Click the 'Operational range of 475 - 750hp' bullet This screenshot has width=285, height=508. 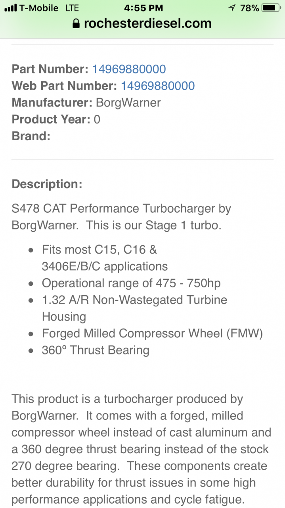pyautogui.click(x=131, y=283)
